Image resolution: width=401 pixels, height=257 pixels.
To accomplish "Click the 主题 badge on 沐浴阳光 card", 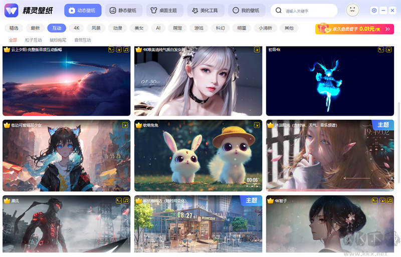I will click(383, 125).
